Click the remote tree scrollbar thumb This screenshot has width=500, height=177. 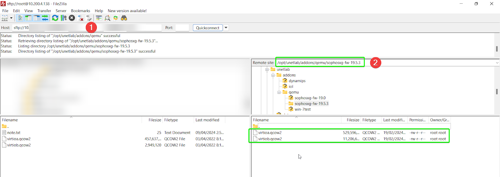(497, 91)
